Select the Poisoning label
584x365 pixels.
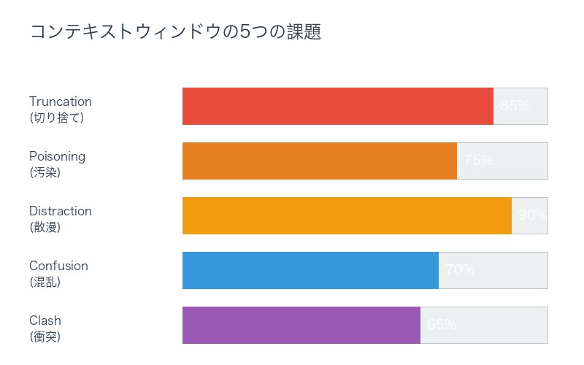point(57,156)
